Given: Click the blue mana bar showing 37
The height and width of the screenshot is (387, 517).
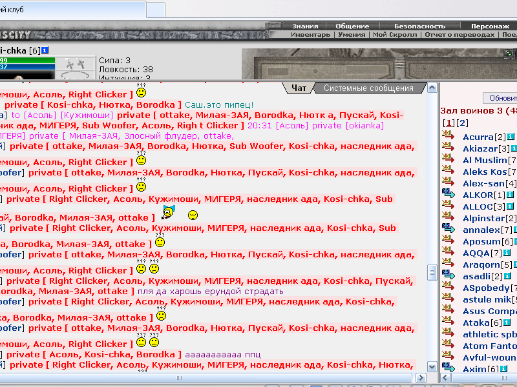Looking at the screenshot, I should click(27, 67).
